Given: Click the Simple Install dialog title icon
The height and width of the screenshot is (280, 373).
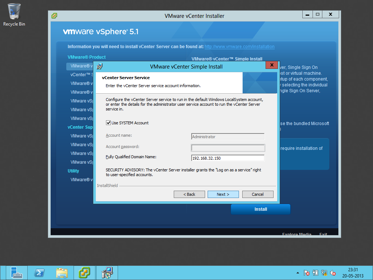Looking at the screenshot, I should coord(100,66).
